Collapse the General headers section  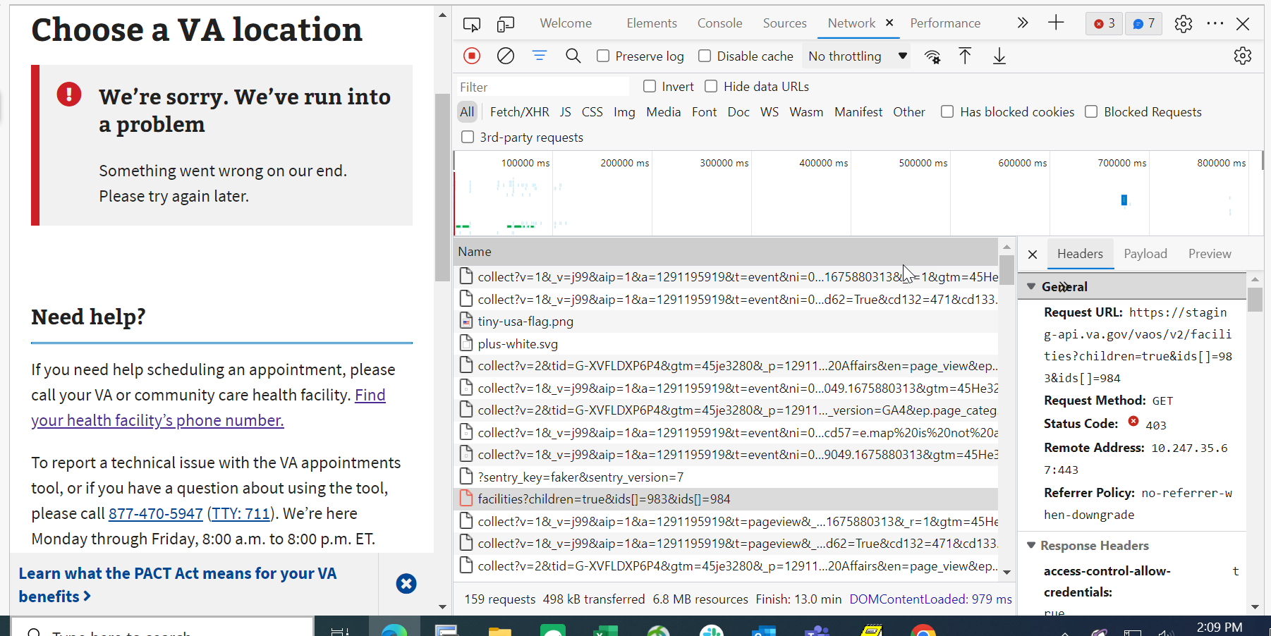(x=1032, y=286)
